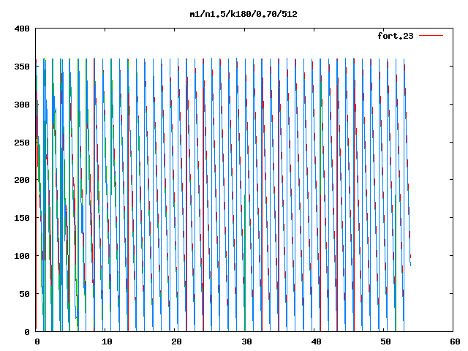This screenshot has width=468, height=351.
Task: Click x-axis label 40
Action: tap(316, 341)
